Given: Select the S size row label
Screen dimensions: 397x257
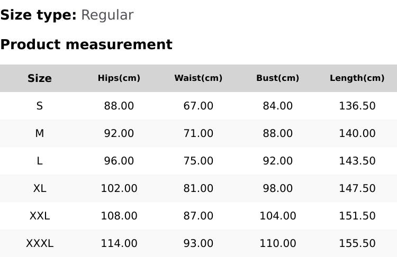Looking at the screenshot, I should point(40,106).
